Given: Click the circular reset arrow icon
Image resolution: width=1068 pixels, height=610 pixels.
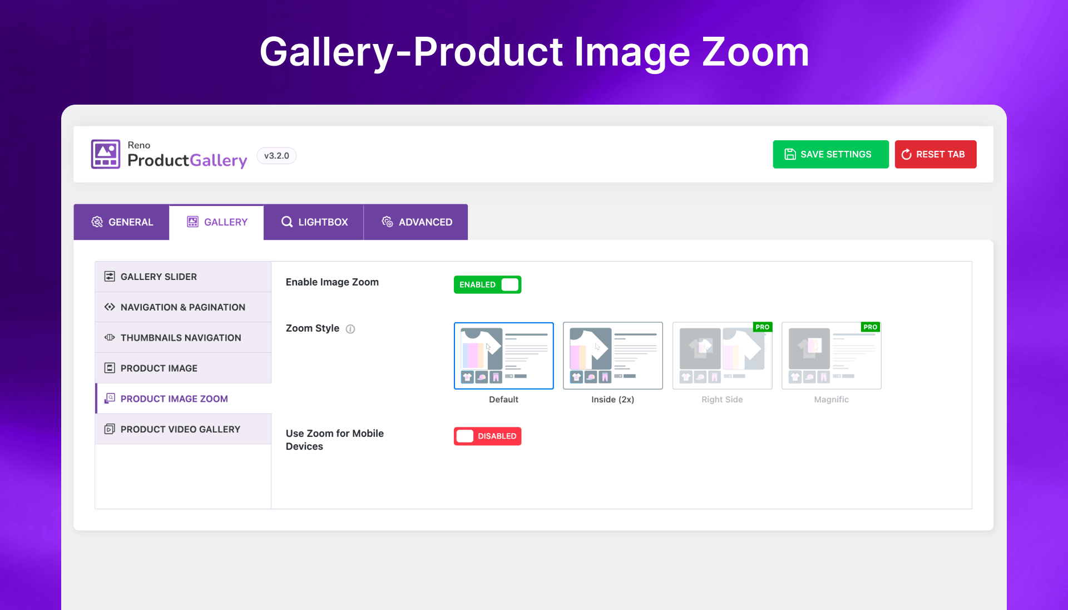Looking at the screenshot, I should (906, 154).
